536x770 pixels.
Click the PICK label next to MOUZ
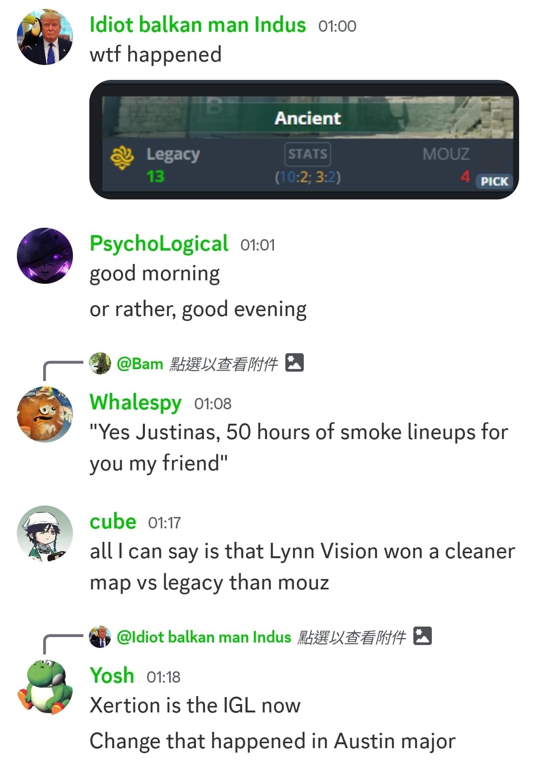coord(494,181)
